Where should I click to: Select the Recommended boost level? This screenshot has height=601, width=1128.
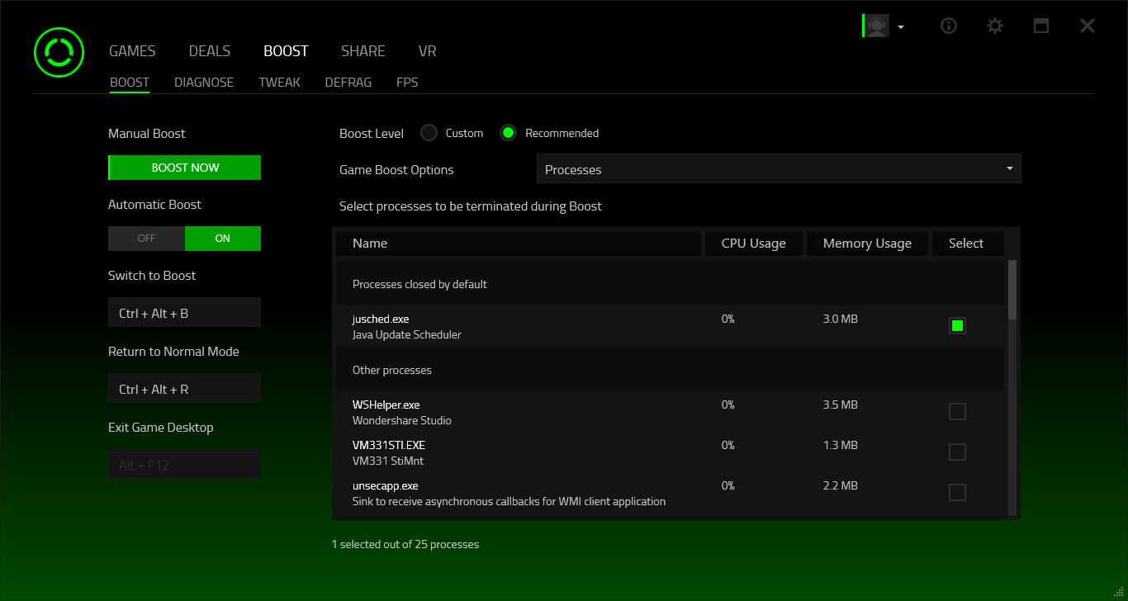point(509,133)
